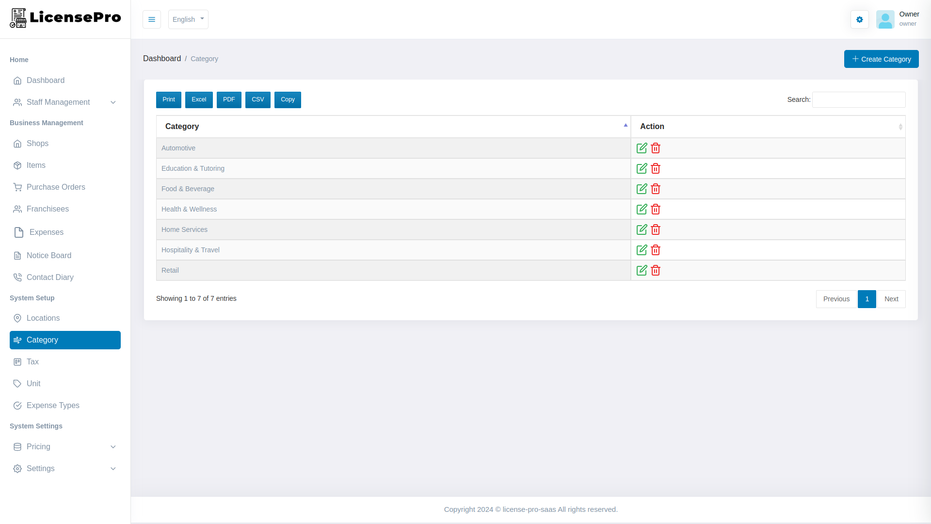This screenshot has width=931, height=524.
Task: Open the English language dropdown
Action: [x=188, y=19]
